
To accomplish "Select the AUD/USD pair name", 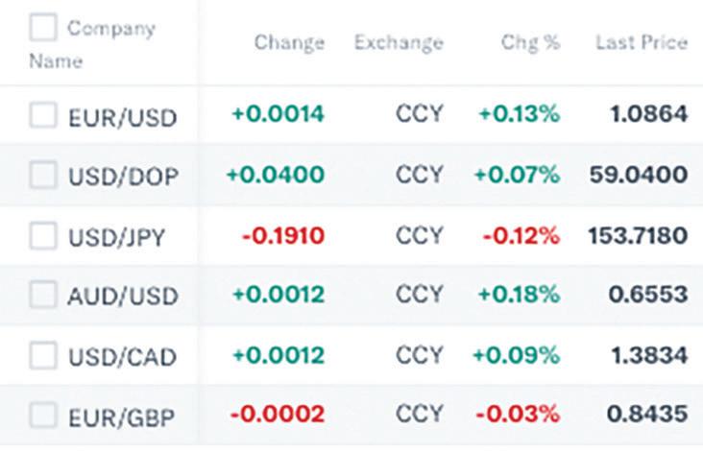I will point(122,297).
